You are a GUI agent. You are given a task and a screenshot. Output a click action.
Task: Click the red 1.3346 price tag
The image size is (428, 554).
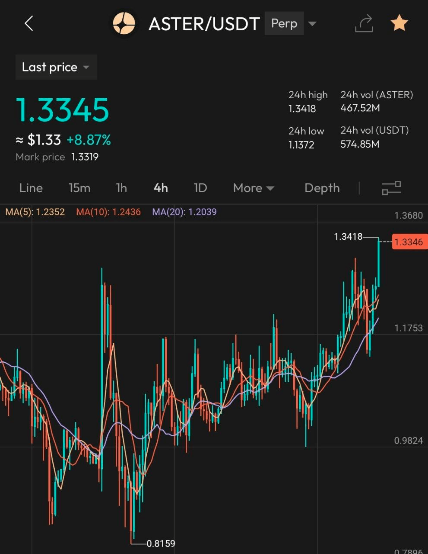pos(409,242)
